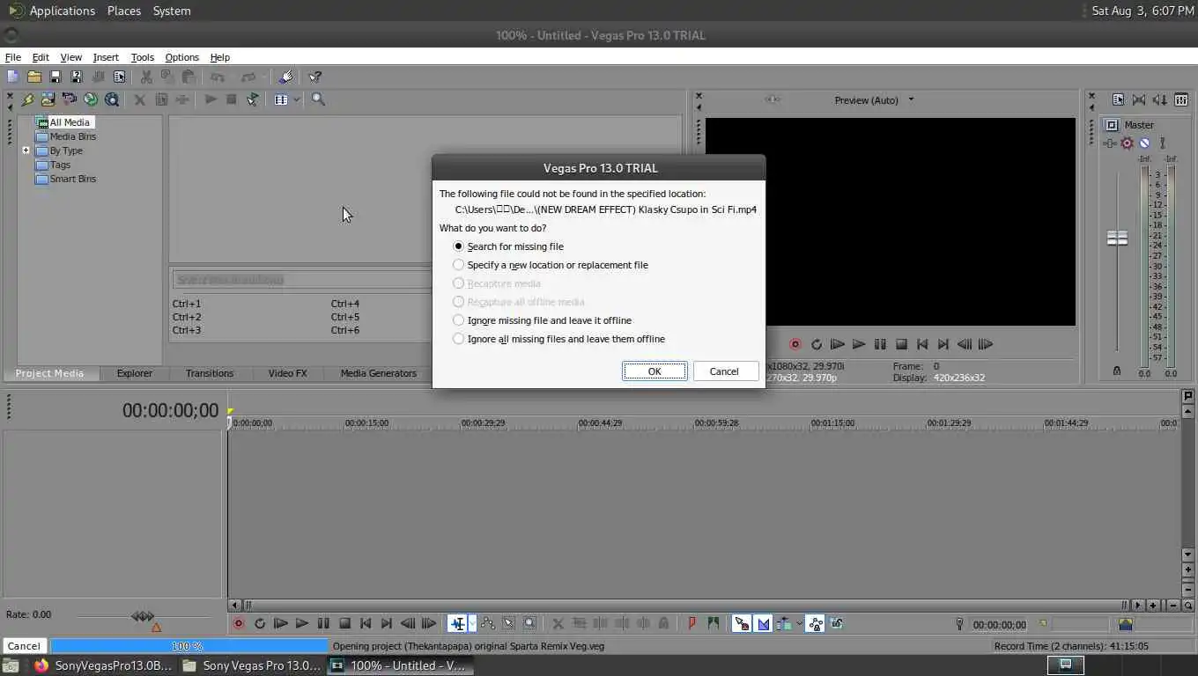
Task: Expand the By Type tree node
Action: [x=26, y=151]
